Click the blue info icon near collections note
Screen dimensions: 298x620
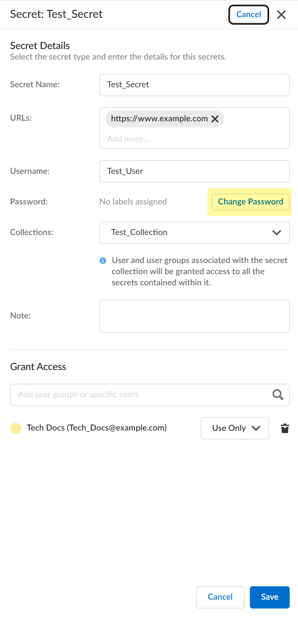pos(103,260)
